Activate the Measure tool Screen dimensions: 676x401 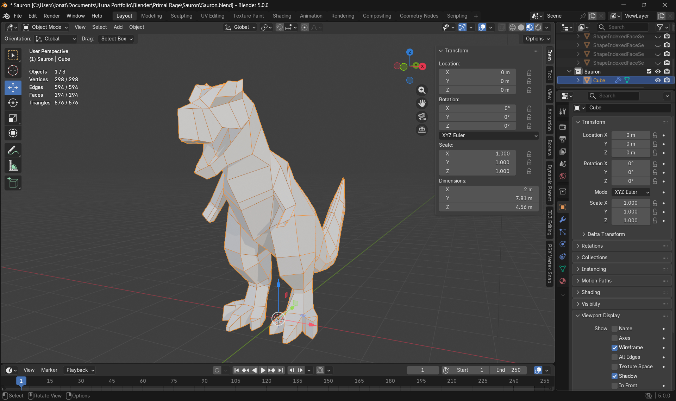pos(13,166)
